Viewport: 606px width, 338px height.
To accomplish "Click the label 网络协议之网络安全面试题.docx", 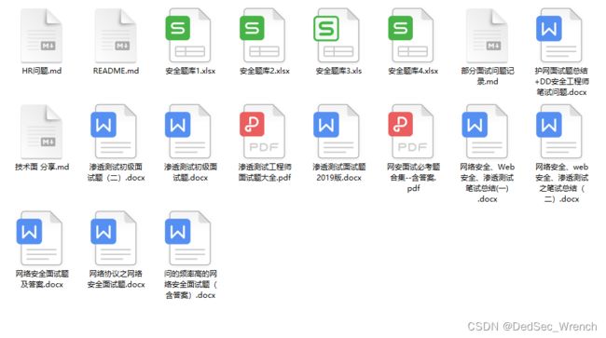I will (116, 279).
